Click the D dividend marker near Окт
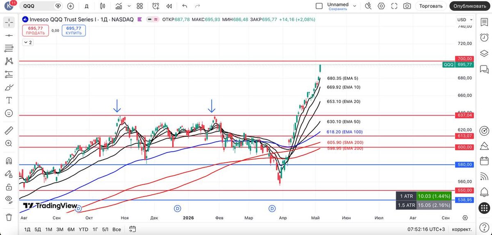The height and width of the screenshot is (235, 492). coord(79,208)
